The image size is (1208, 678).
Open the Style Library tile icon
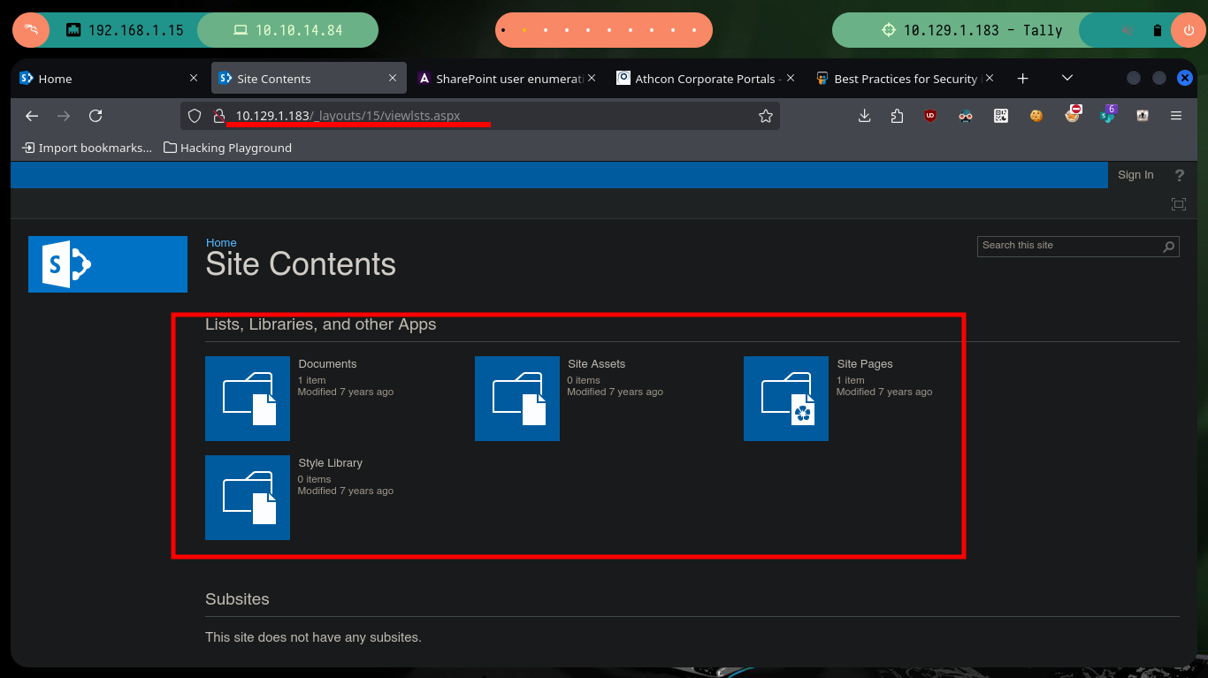pos(248,498)
